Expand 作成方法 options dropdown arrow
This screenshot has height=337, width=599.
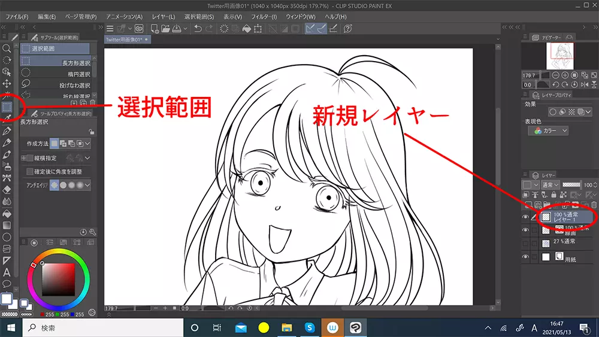tap(87, 144)
